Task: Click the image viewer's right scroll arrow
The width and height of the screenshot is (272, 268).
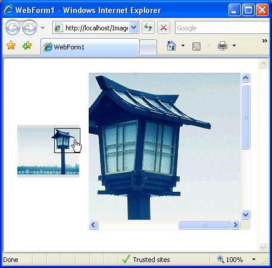Action: pos(235,225)
